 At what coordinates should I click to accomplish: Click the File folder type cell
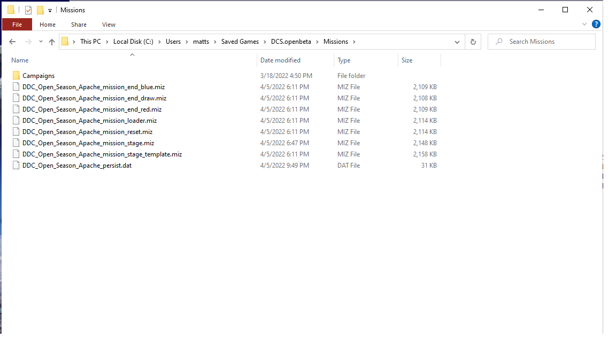[x=351, y=76]
